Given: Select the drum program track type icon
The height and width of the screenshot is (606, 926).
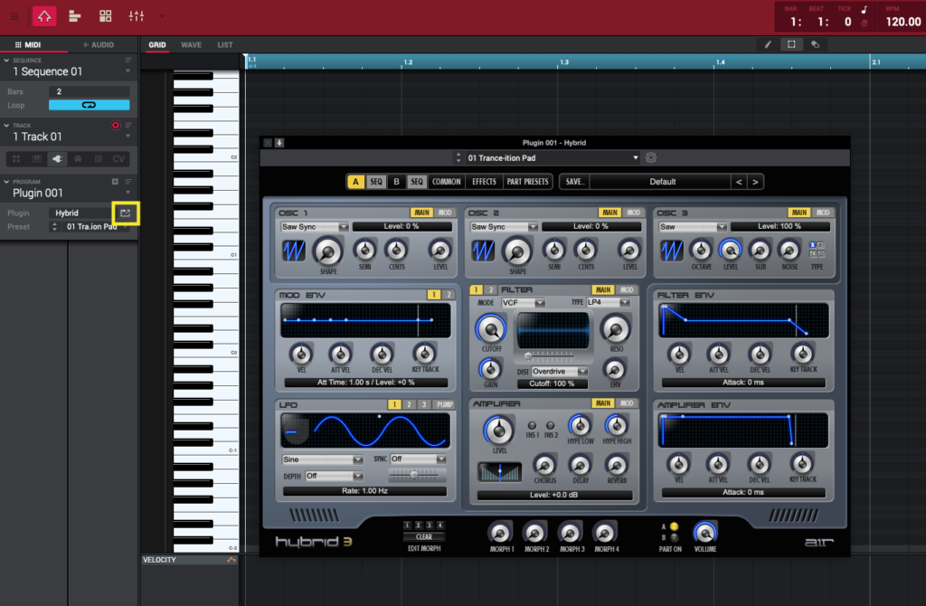Looking at the screenshot, I should tap(16, 159).
